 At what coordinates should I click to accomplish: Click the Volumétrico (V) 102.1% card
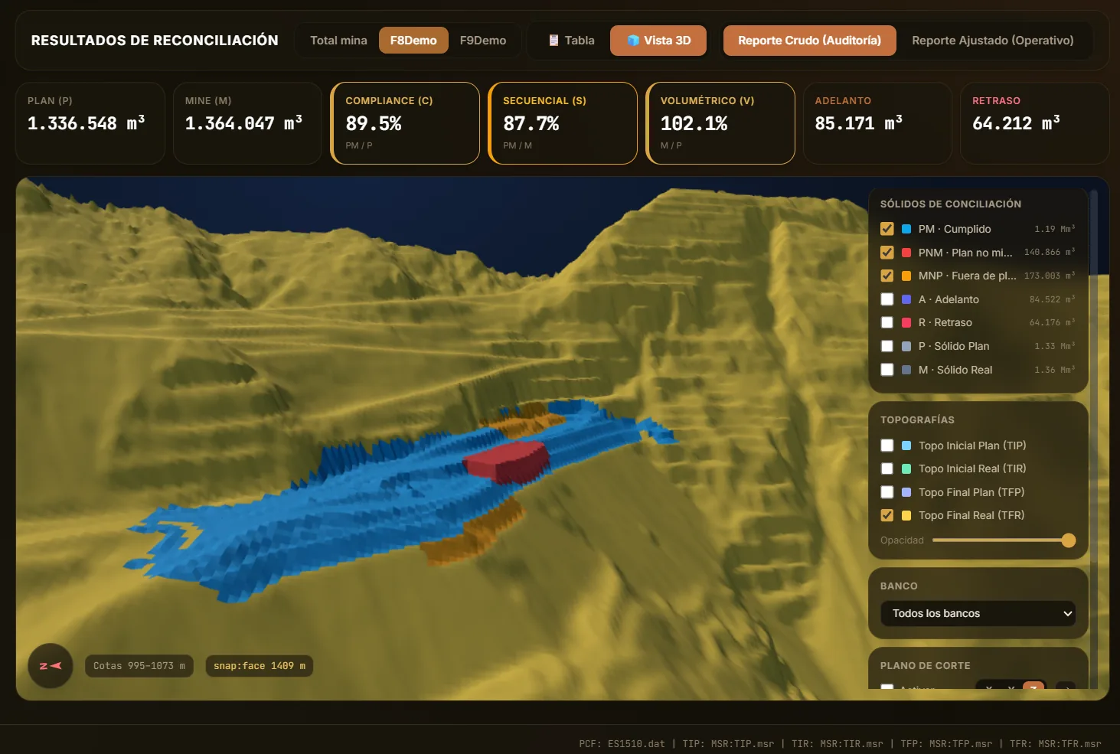tap(720, 123)
